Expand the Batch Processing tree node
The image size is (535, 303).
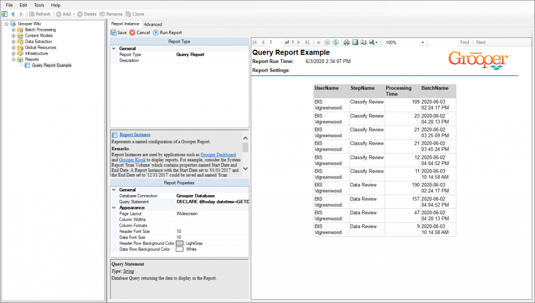pyautogui.click(x=14, y=30)
